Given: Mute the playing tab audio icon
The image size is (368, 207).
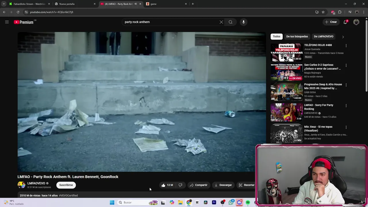Looking at the screenshot, I should click(136, 4).
